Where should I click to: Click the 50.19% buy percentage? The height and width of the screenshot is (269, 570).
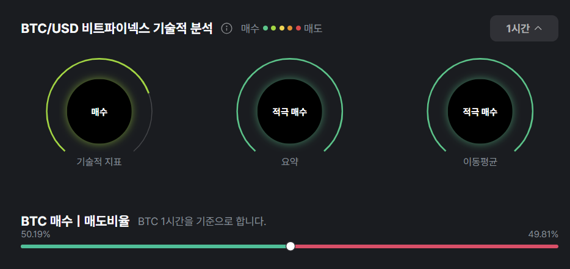[x=35, y=234]
